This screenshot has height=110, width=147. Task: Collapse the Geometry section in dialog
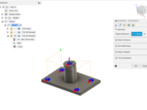pos(116,29)
